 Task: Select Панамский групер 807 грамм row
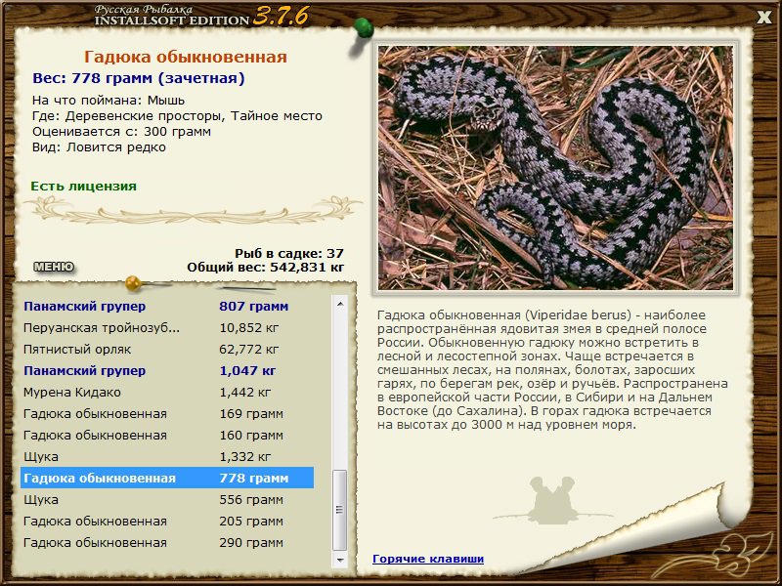[x=167, y=307]
